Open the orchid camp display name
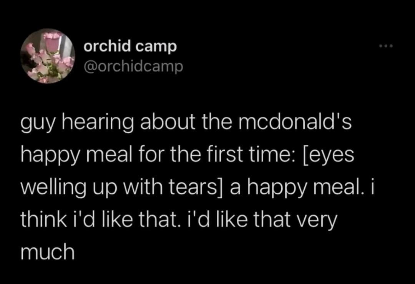Image resolution: width=415 pixels, height=284 pixels. point(130,47)
